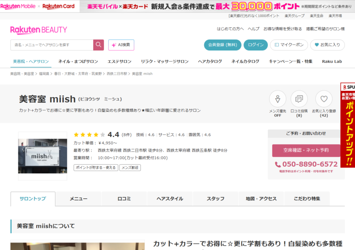Image resolution: width=355 pixels, height=250 pixels.
Task: Select エステサロン navigation tab
Action: (119, 61)
